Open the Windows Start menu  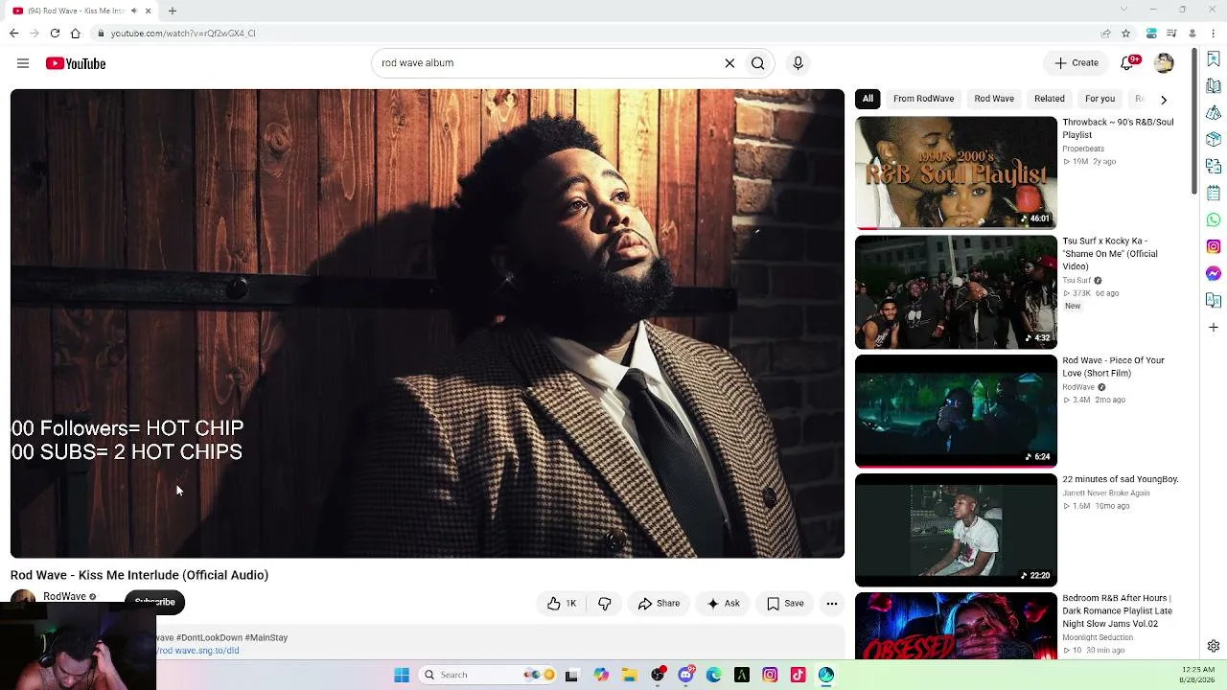coord(402,675)
